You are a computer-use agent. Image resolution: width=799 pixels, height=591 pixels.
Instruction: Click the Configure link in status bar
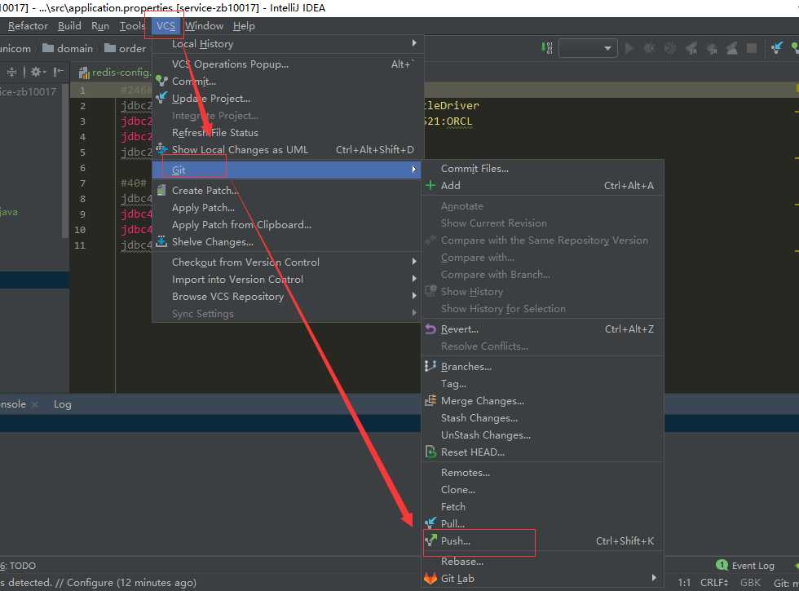click(x=89, y=582)
